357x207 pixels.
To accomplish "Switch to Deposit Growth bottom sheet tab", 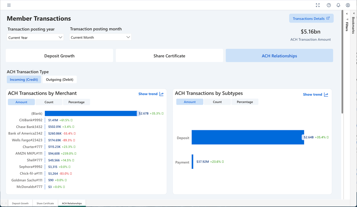I will tap(20, 203).
